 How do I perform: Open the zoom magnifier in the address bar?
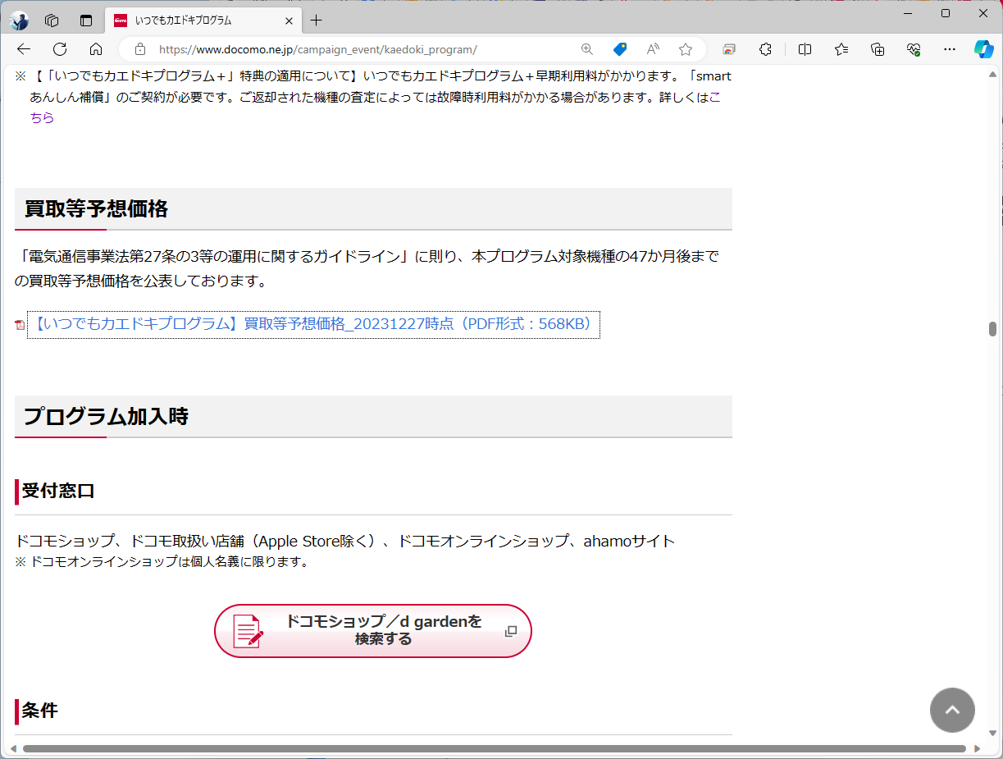(x=586, y=49)
